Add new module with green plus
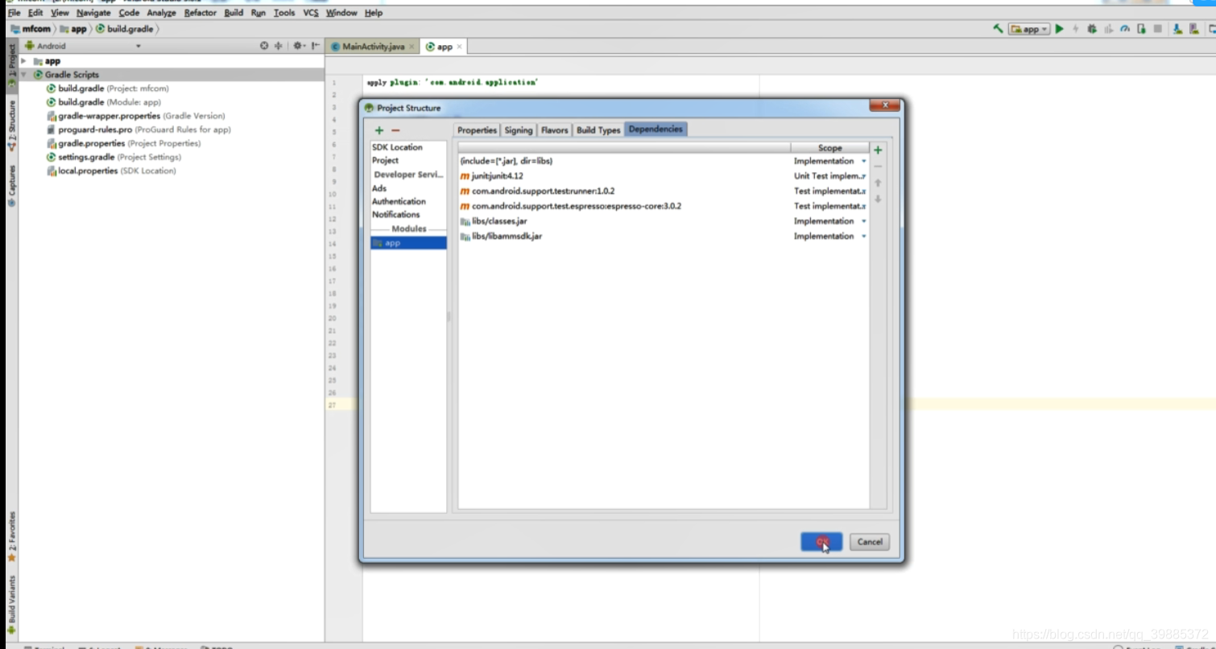The height and width of the screenshot is (649, 1216). coord(379,130)
